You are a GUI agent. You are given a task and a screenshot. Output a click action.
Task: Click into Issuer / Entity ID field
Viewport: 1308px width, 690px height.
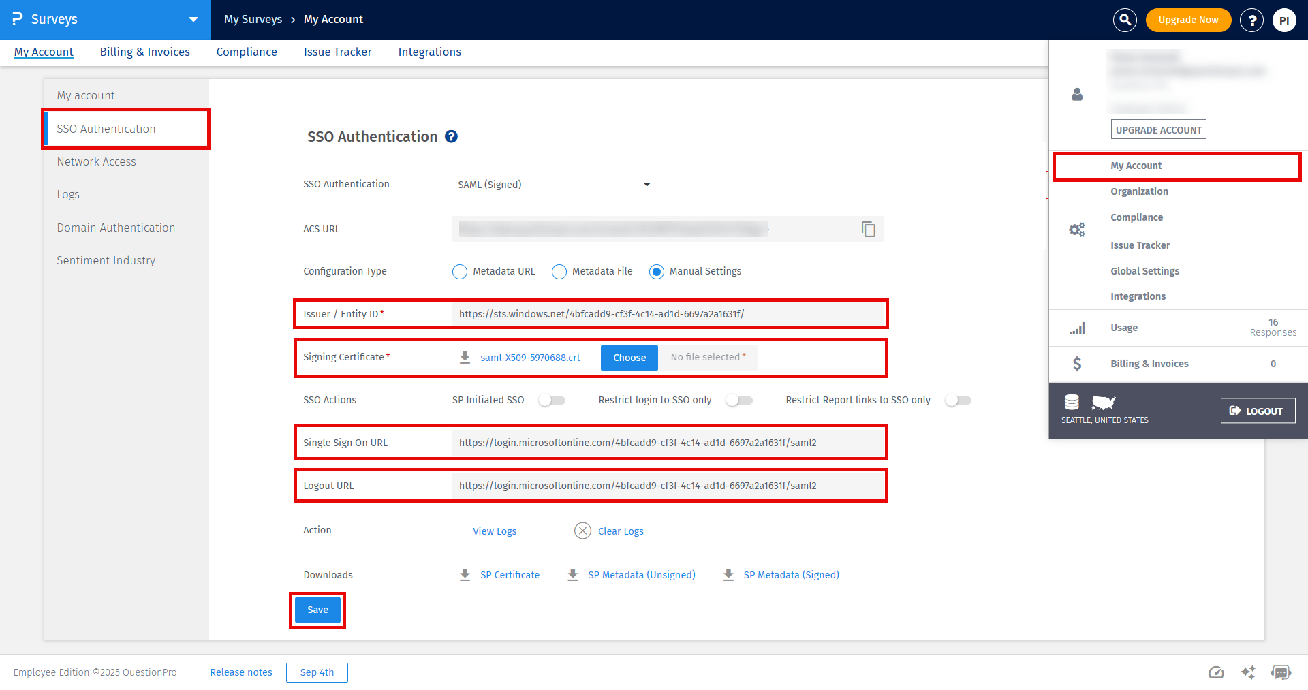pos(668,314)
